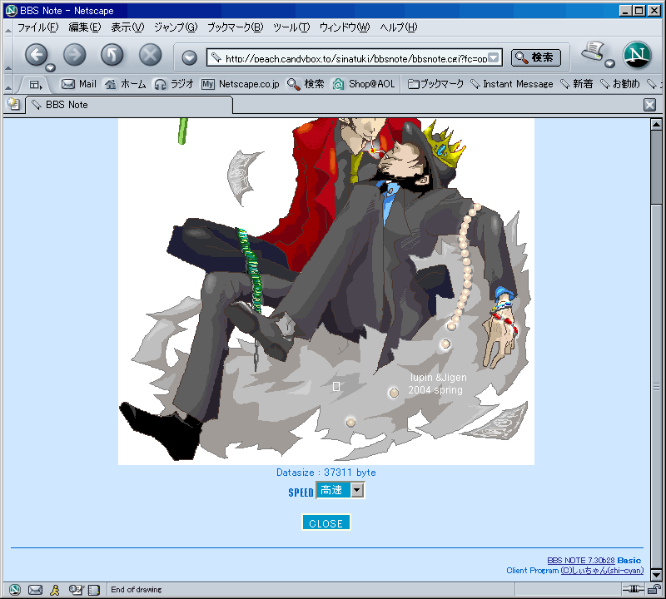Click the Lupin & Jigen drawing
The image size is (666, 599).
pyautogui.click(x=326, y=292)
